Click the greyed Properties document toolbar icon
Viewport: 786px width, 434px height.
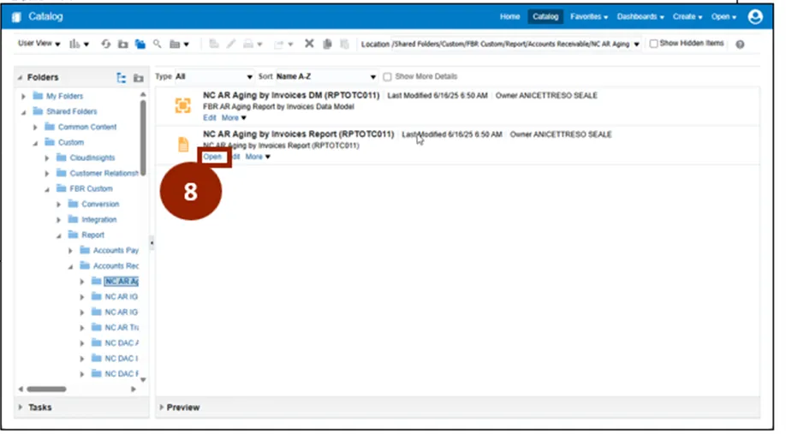(214, 45)
